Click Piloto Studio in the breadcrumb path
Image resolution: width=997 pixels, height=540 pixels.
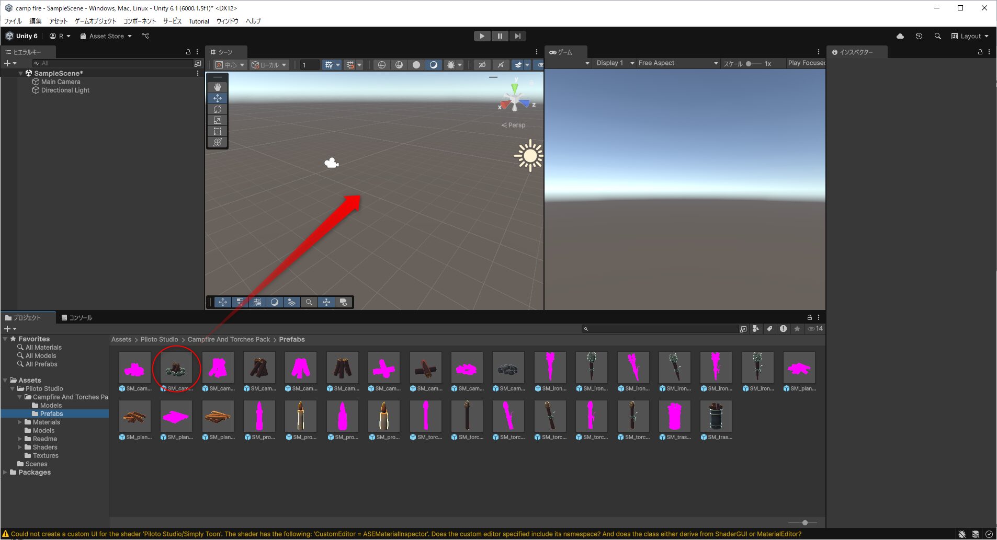[159, 340]
